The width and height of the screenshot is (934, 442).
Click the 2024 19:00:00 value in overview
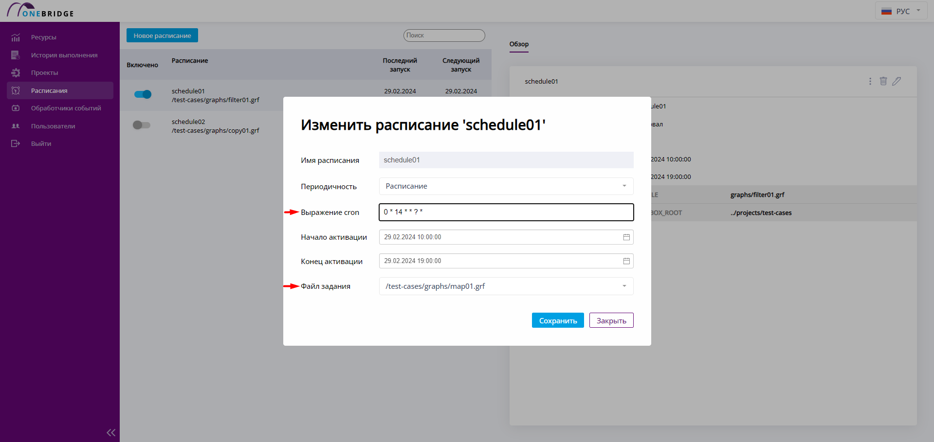click(x=671, y=177)
